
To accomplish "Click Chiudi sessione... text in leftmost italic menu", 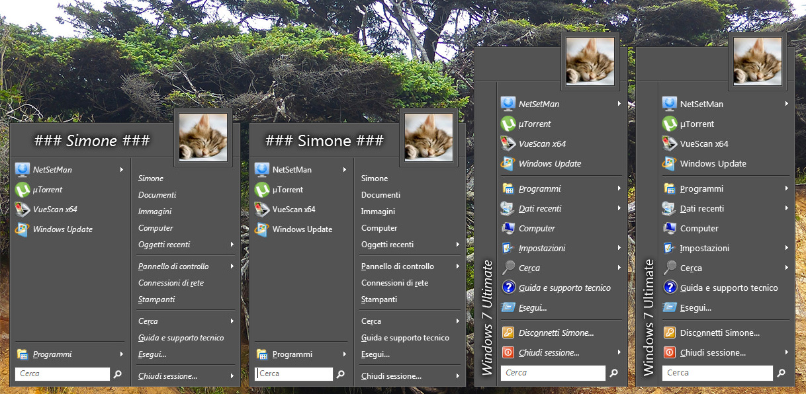I will 168,376.
